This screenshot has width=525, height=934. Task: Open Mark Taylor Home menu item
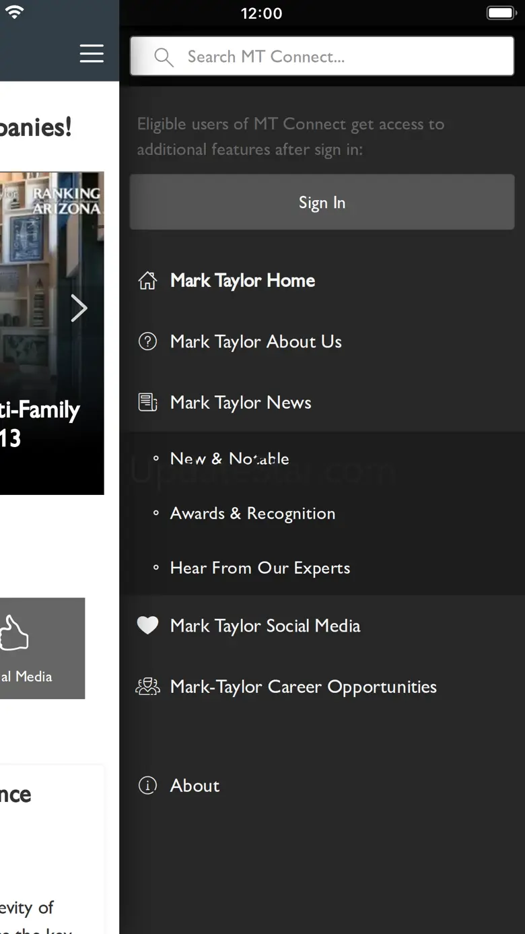click(242, 281)
